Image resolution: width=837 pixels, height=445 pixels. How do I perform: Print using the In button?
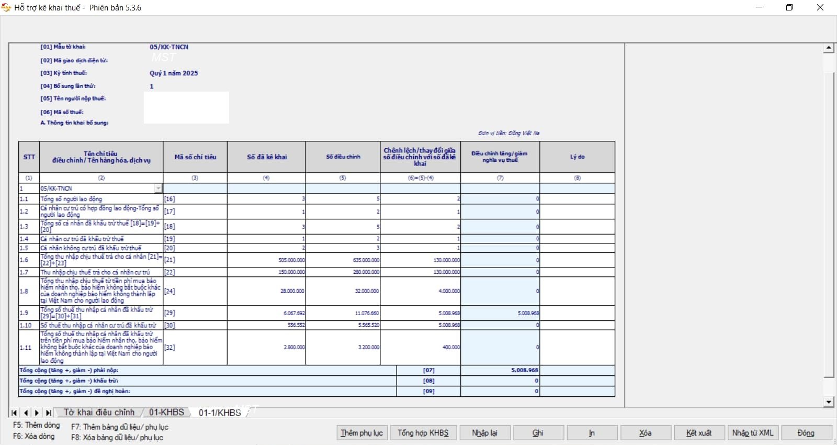click(592, 433)
